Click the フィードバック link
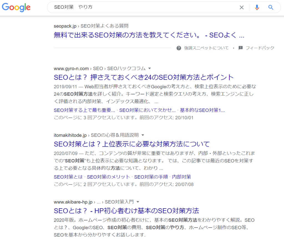Screen dimensions: 284x244 click(x=260, y=48)
